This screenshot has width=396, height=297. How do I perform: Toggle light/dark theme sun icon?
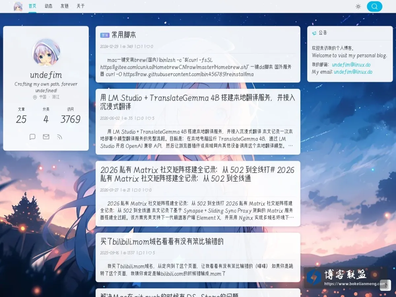[x=358, y=6]
